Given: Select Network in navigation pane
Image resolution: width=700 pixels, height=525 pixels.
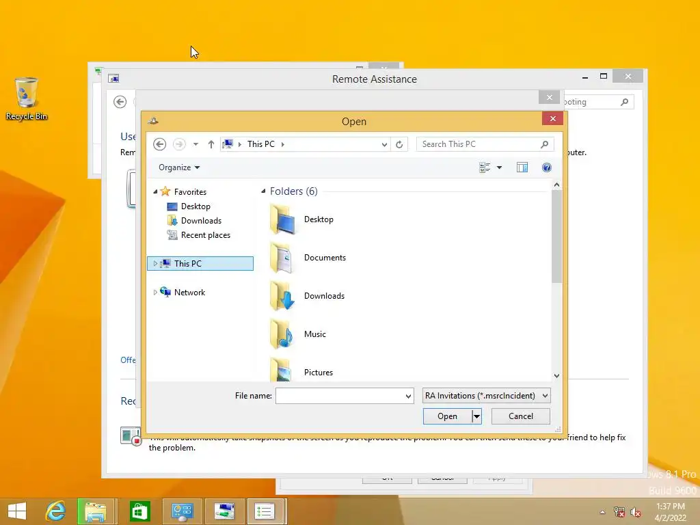Looking at the screenshot, I should click(x=189, y=293).
